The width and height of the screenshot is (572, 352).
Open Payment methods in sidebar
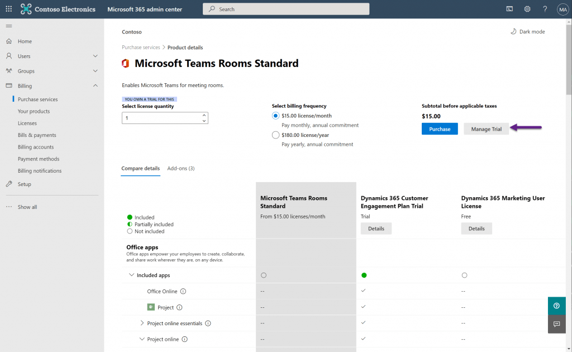tap(39, 159)
